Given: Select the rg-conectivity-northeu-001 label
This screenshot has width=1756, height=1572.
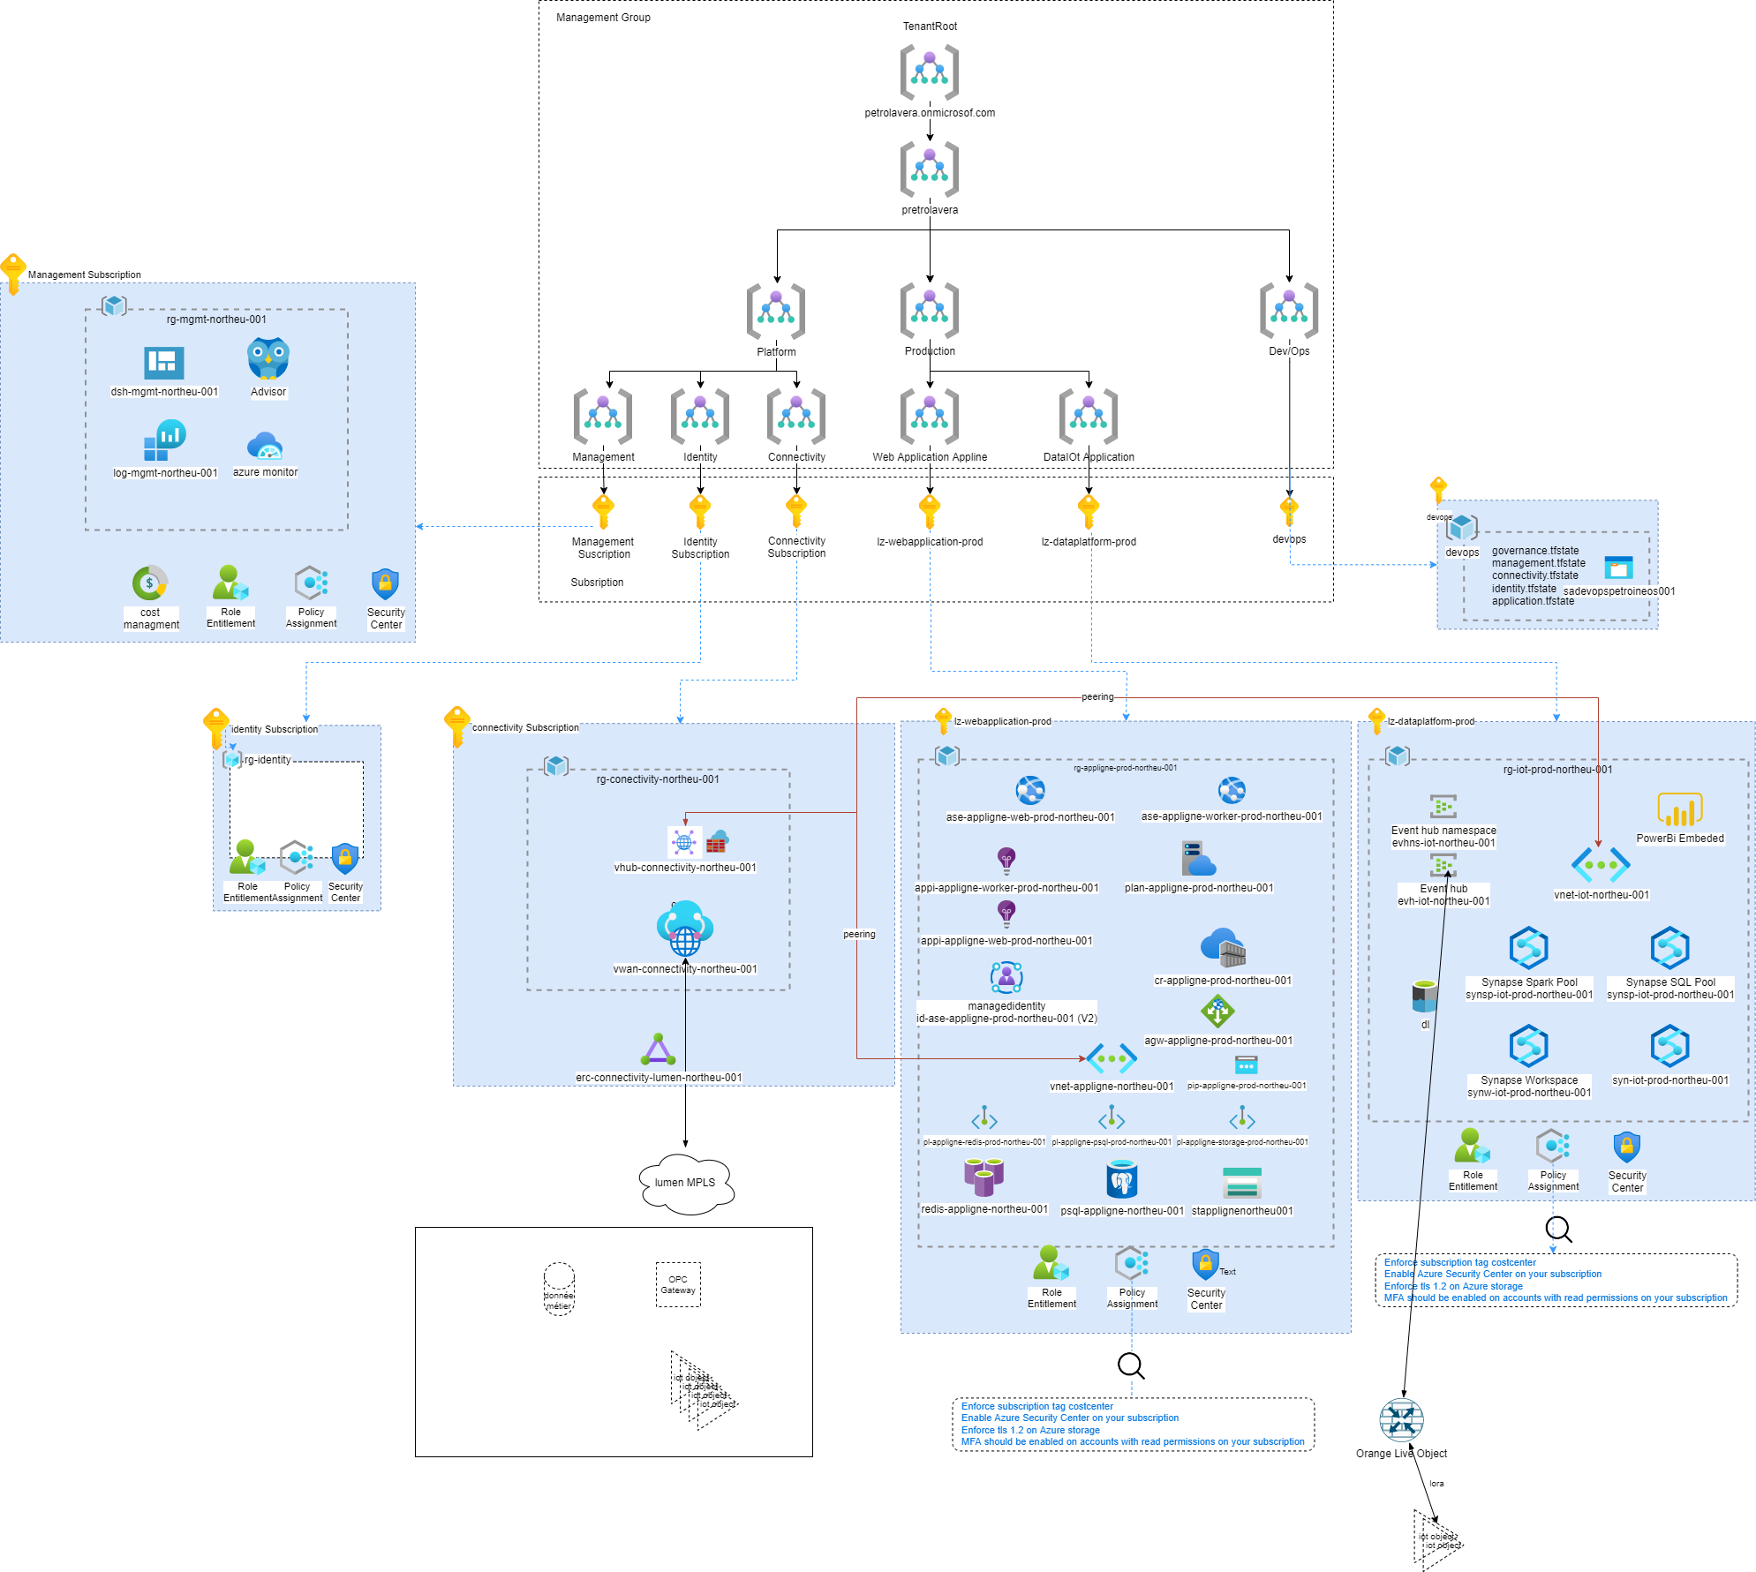Looking at the screenshot, I should click(658, 779).
